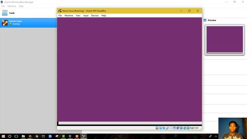
Task: Open the Machine menu of Server Linux VM window
Action: 69,15
